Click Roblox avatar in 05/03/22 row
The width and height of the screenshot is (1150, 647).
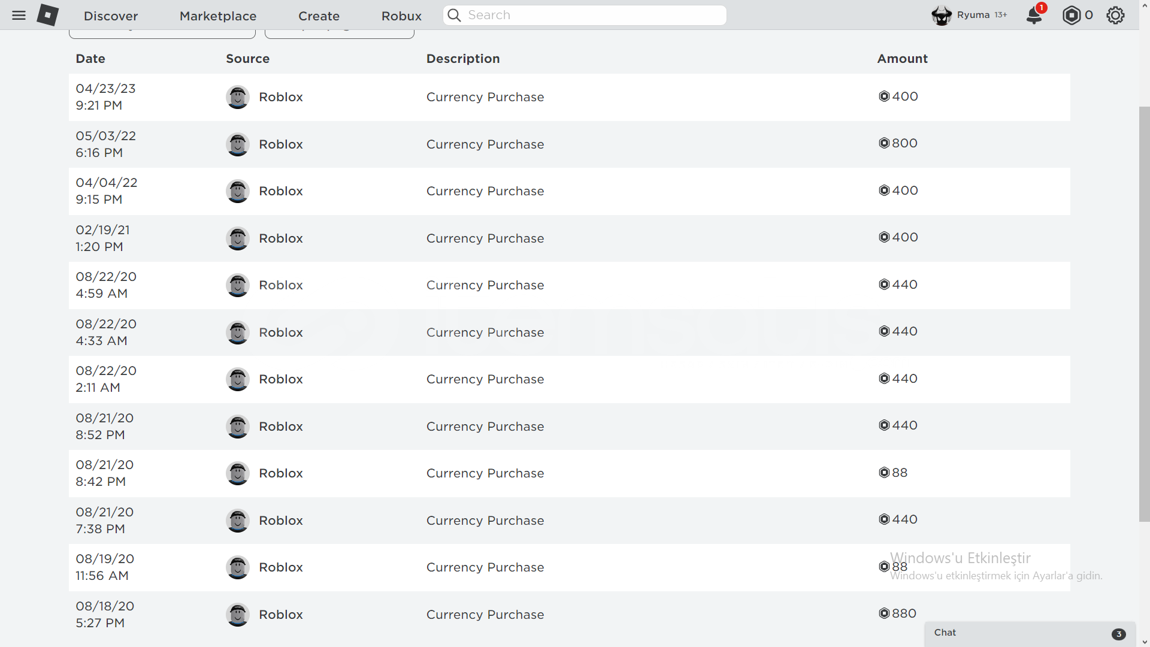238,144
